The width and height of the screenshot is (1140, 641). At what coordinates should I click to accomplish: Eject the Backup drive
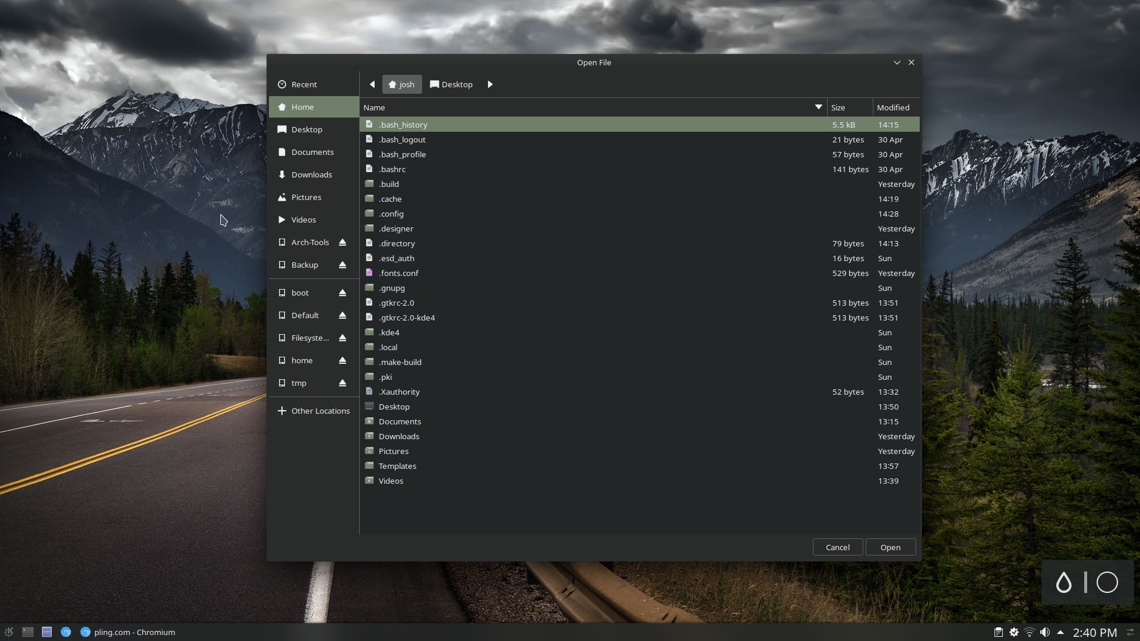click(x=343, y=265)
